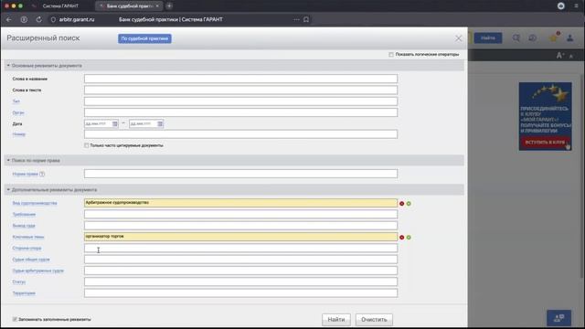Open the page actions three-dot menu
Screen dimensions: 585x329
pyautogui.click(x=296, y=19)
